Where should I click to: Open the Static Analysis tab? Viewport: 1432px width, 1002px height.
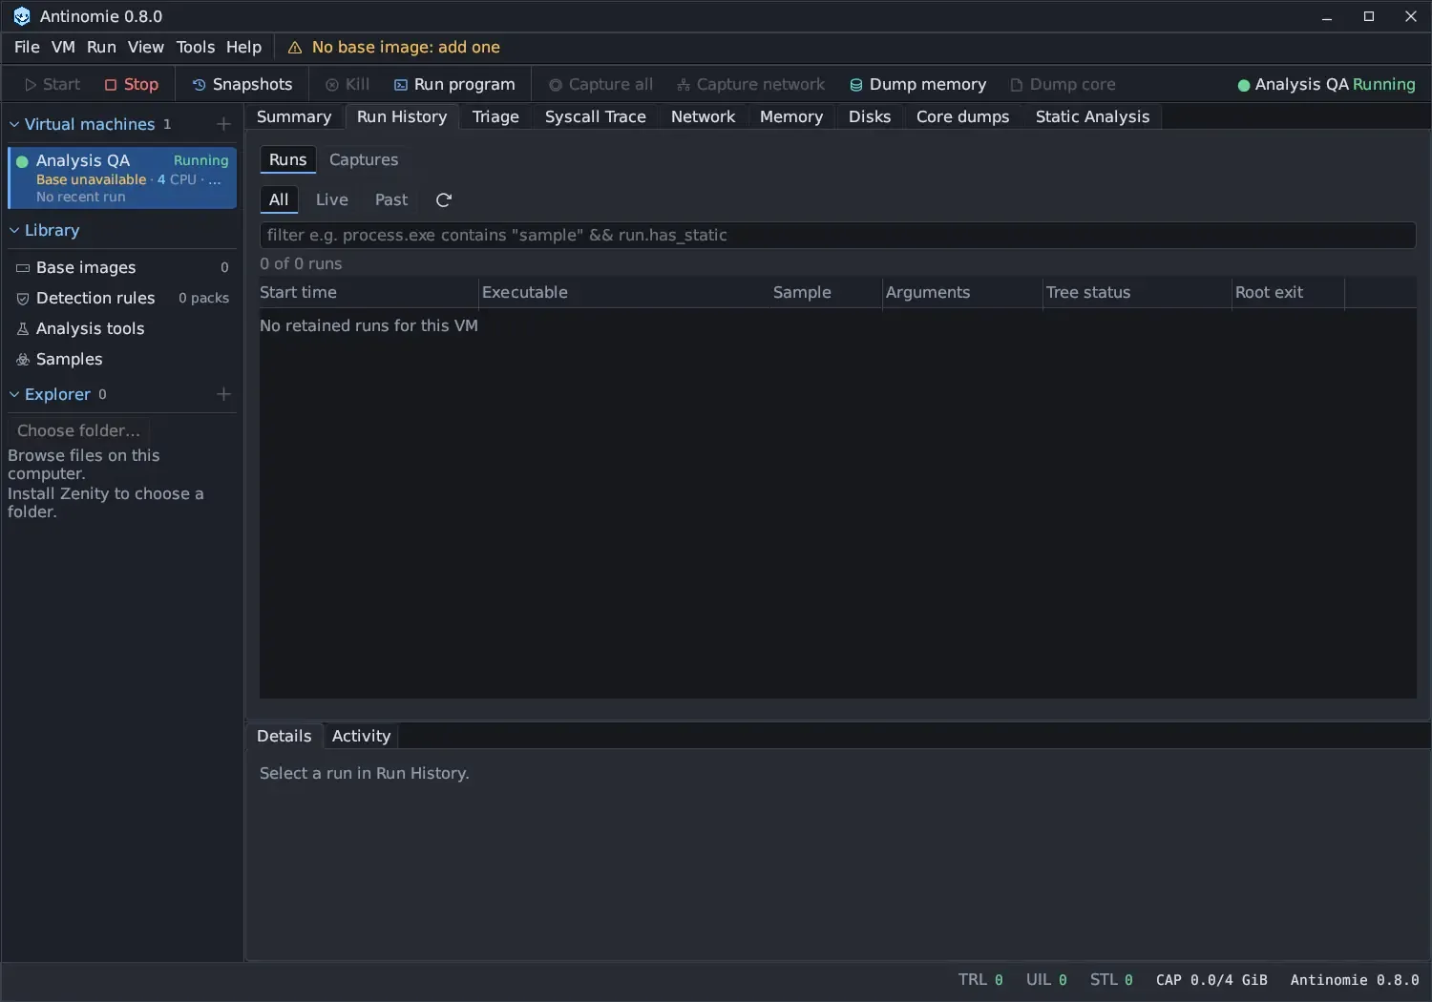[1092, 116]
